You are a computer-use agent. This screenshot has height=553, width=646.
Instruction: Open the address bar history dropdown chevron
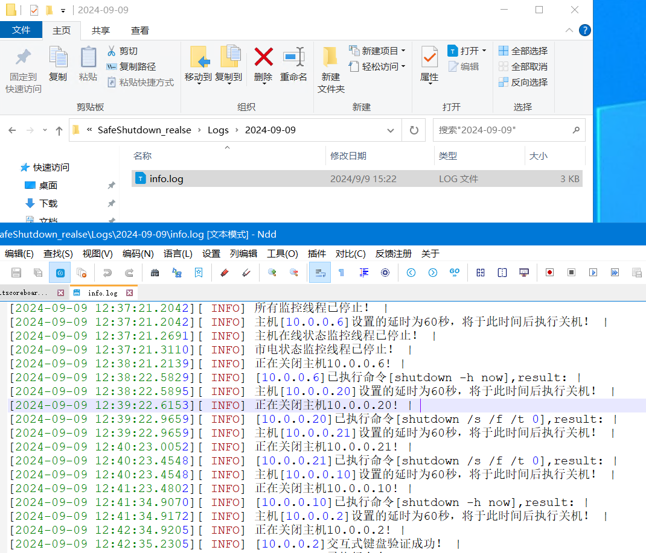pyautogui.click(x=390, y=130)
